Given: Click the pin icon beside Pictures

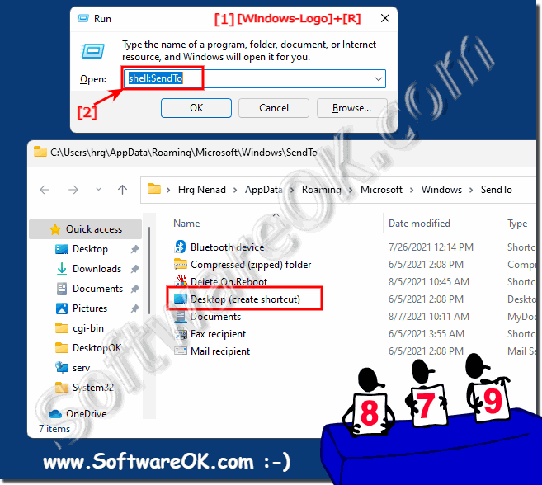Looking at the screenshot, I should (x=134, y=308).
